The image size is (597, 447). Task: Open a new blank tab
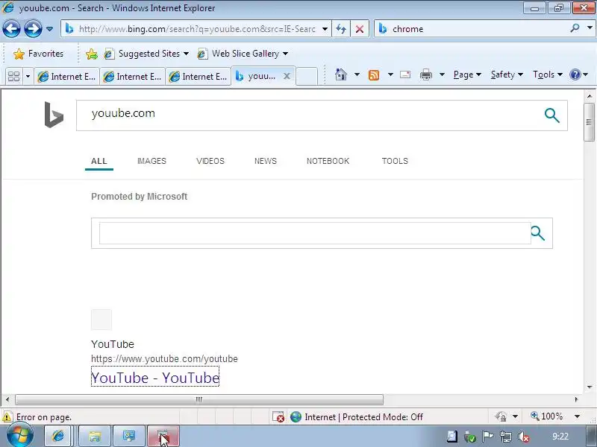[x=307, y=77]
